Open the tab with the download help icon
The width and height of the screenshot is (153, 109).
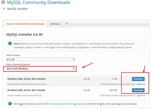[x=66, y=24]
